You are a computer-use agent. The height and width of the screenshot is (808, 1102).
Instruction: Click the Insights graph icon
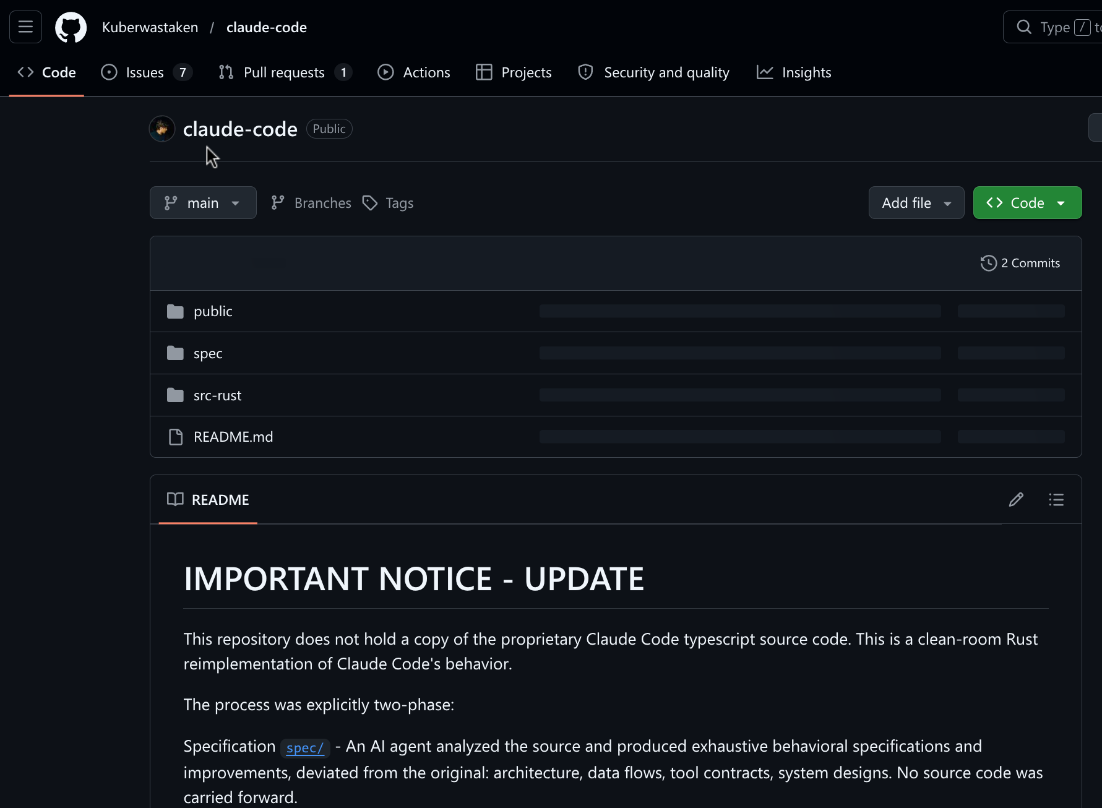click(765, 72)
